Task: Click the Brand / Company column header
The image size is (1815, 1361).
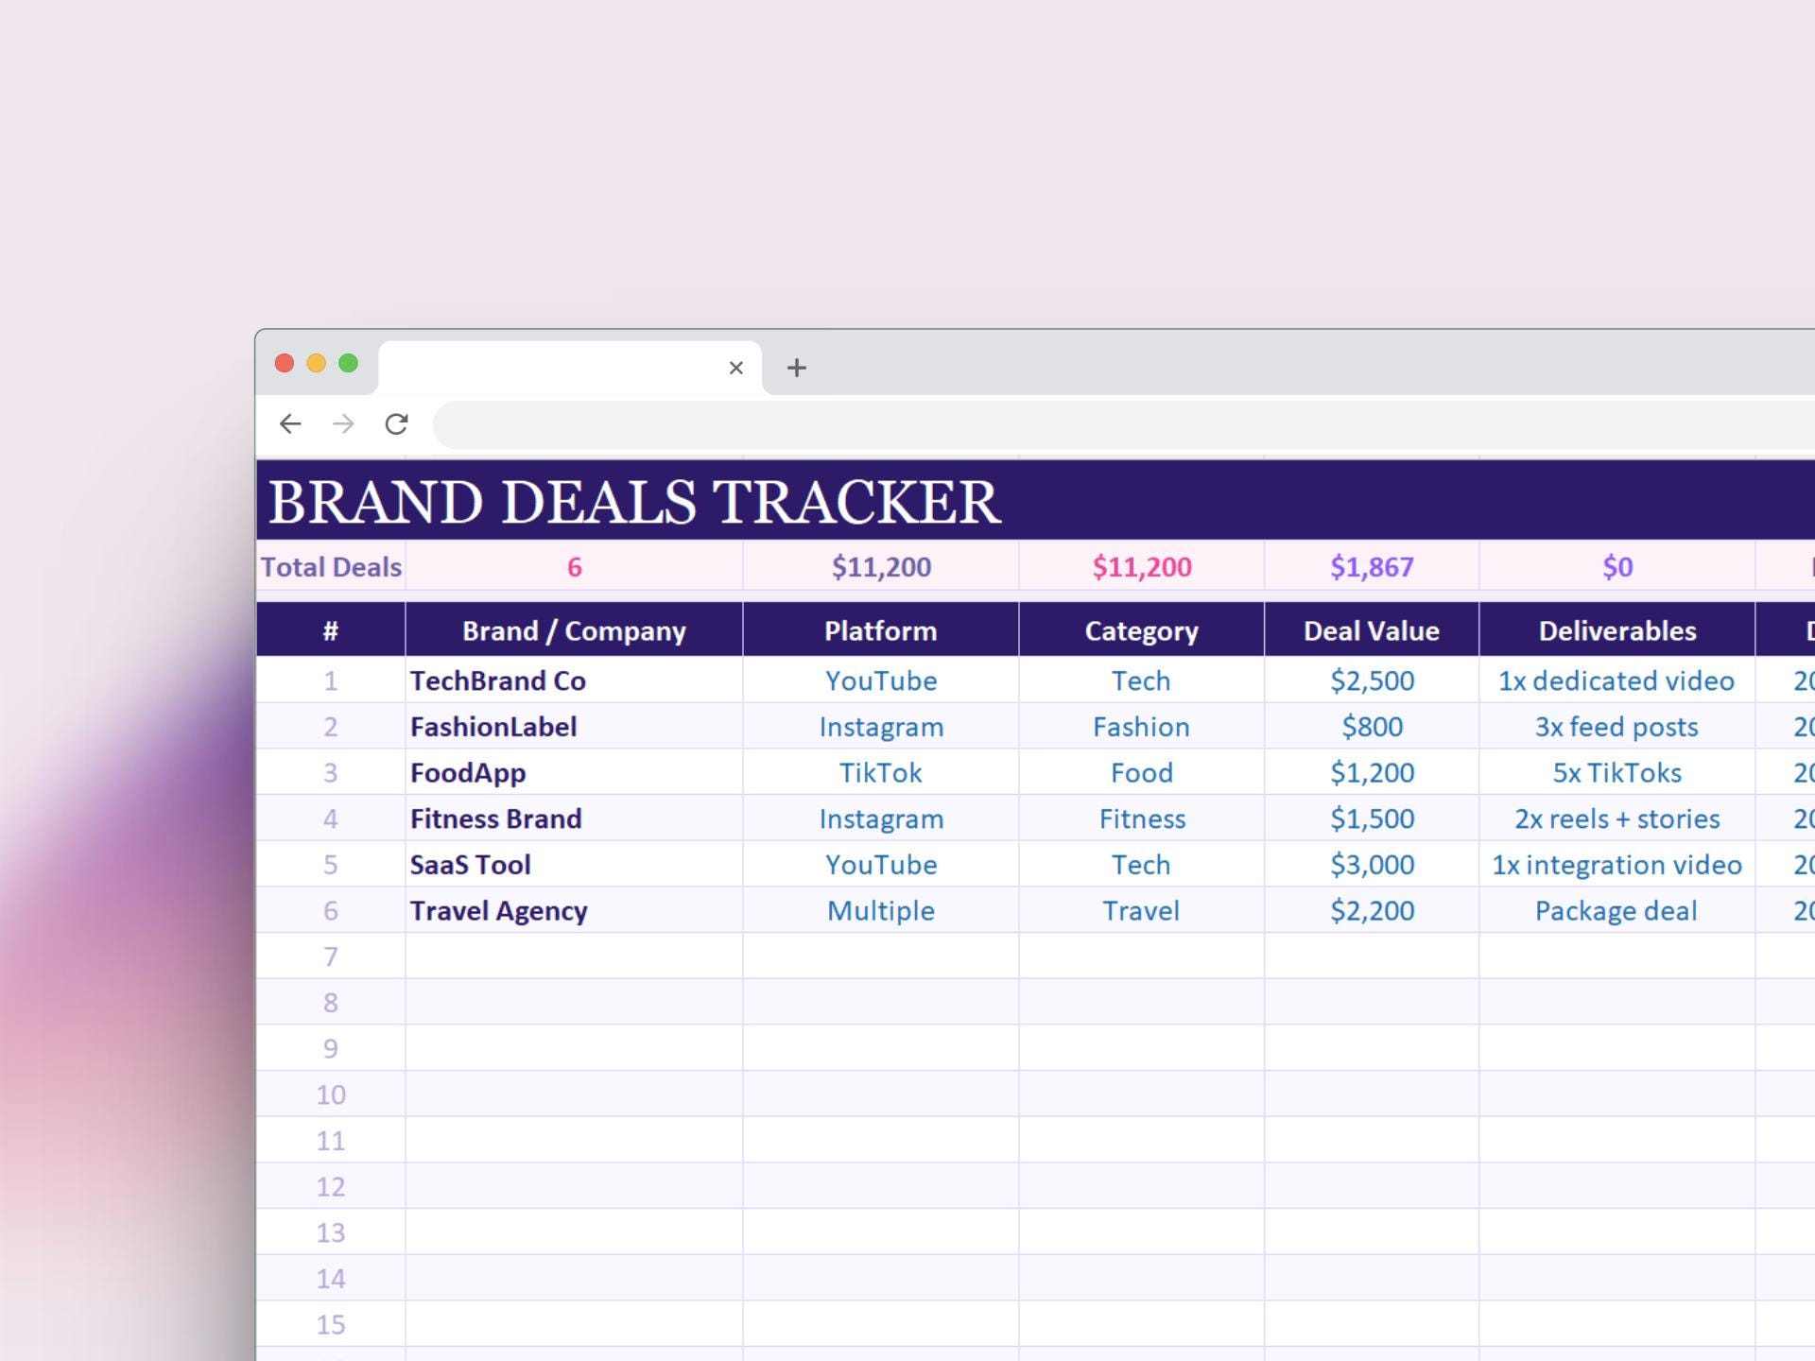Action: pyautogui.click(x=574, y=630)
